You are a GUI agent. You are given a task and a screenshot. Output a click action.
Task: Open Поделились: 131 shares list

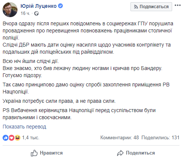click(x=161, y=137)
